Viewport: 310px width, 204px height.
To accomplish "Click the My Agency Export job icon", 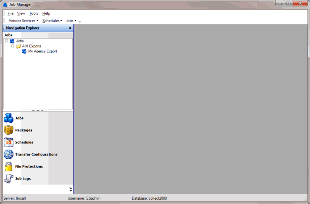I will point(24,51).
